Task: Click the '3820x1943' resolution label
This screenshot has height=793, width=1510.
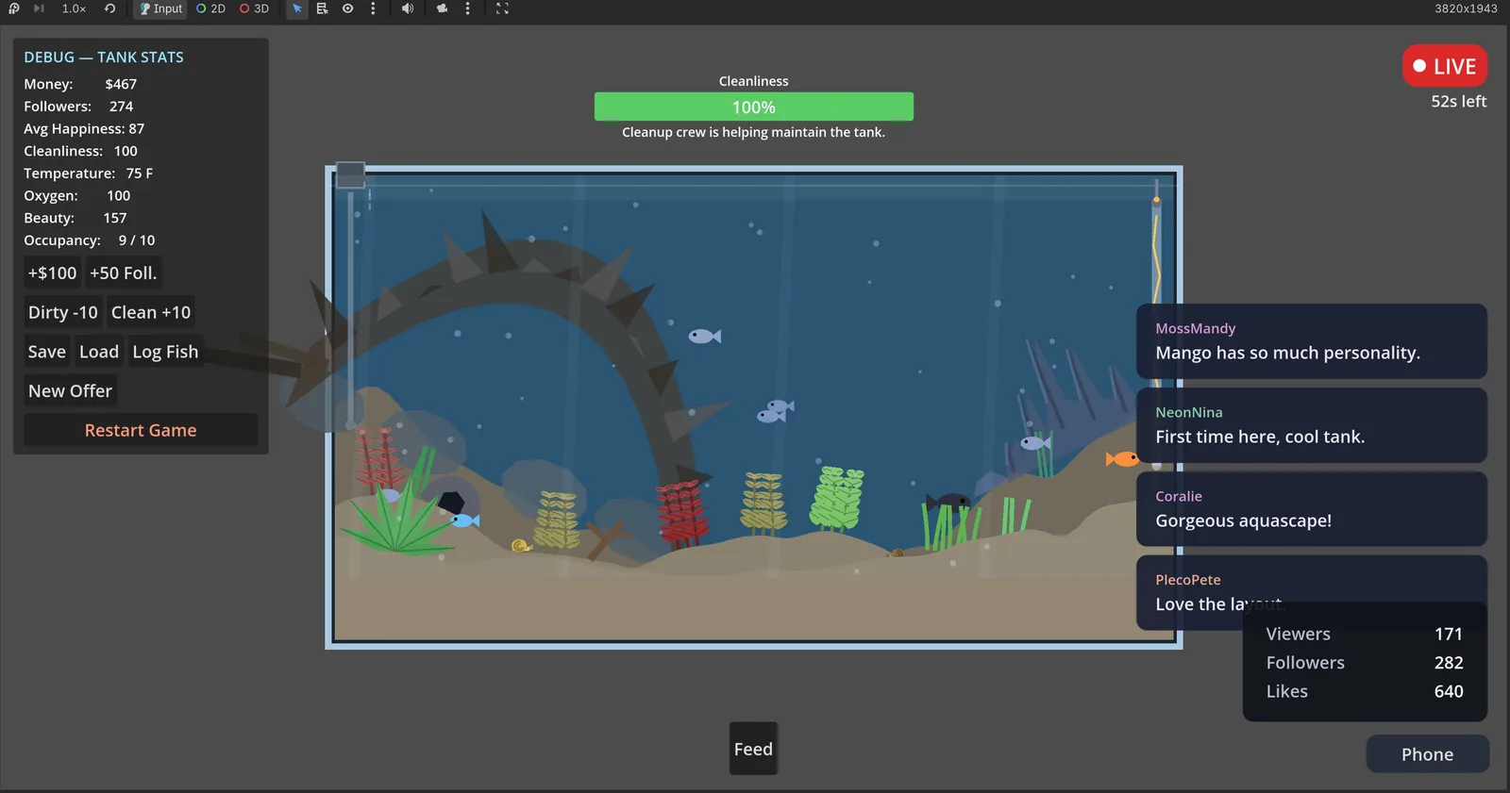Action: pos(1466,8)
